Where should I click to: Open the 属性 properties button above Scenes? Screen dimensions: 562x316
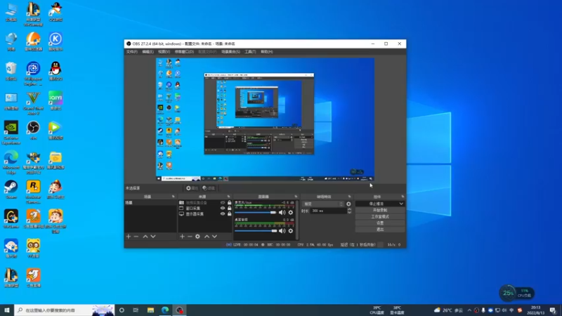click(192, 188)
